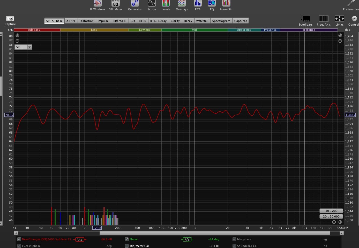Viewport: 359px width, 248px height.
Task: Zoom out phase axis with top-right minus
Action: coord(340,41)
